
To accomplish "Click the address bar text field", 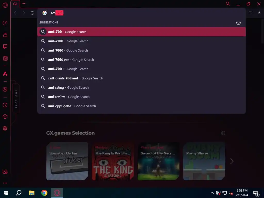I will (142, 13).
